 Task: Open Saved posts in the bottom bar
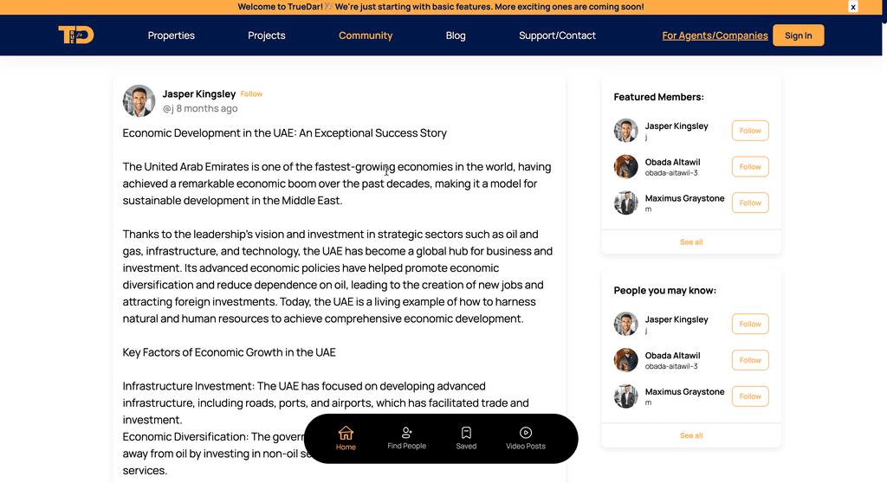click(x=466, y=438)
